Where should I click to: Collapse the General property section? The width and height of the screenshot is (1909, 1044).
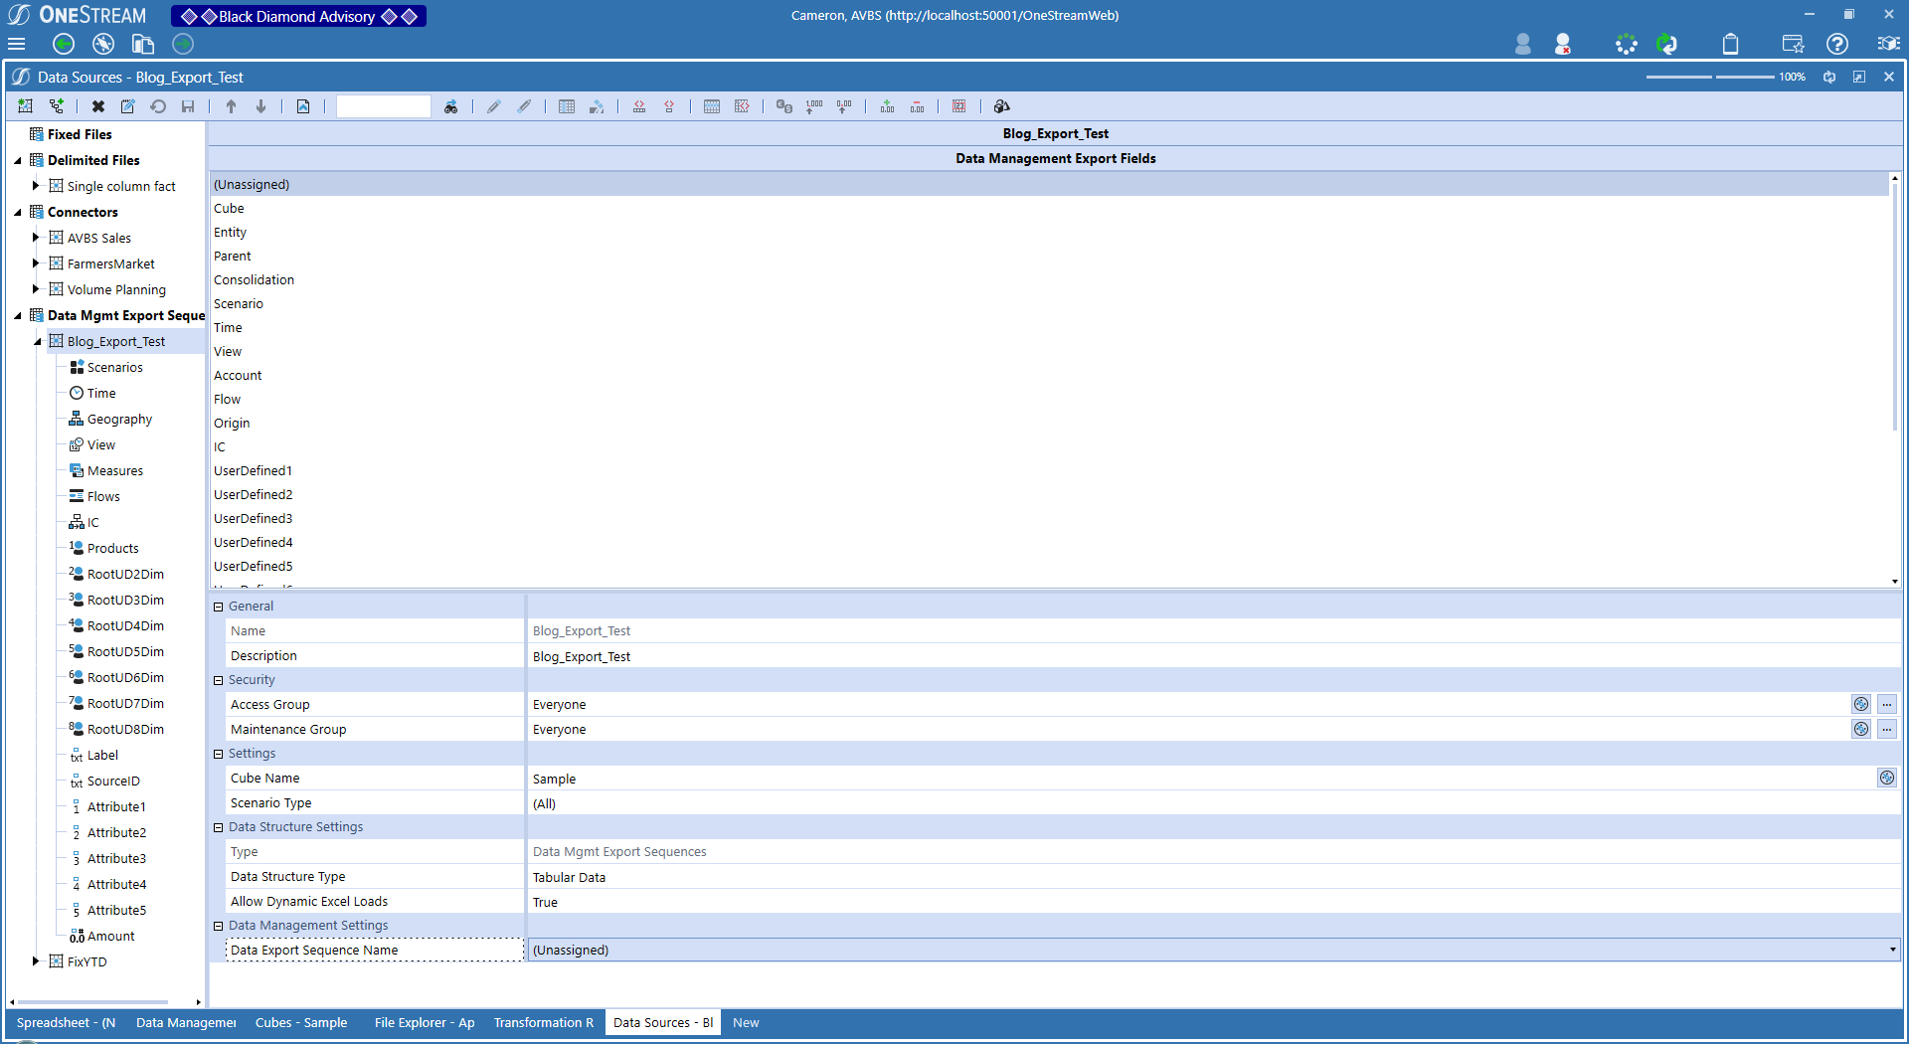point(219,607)
